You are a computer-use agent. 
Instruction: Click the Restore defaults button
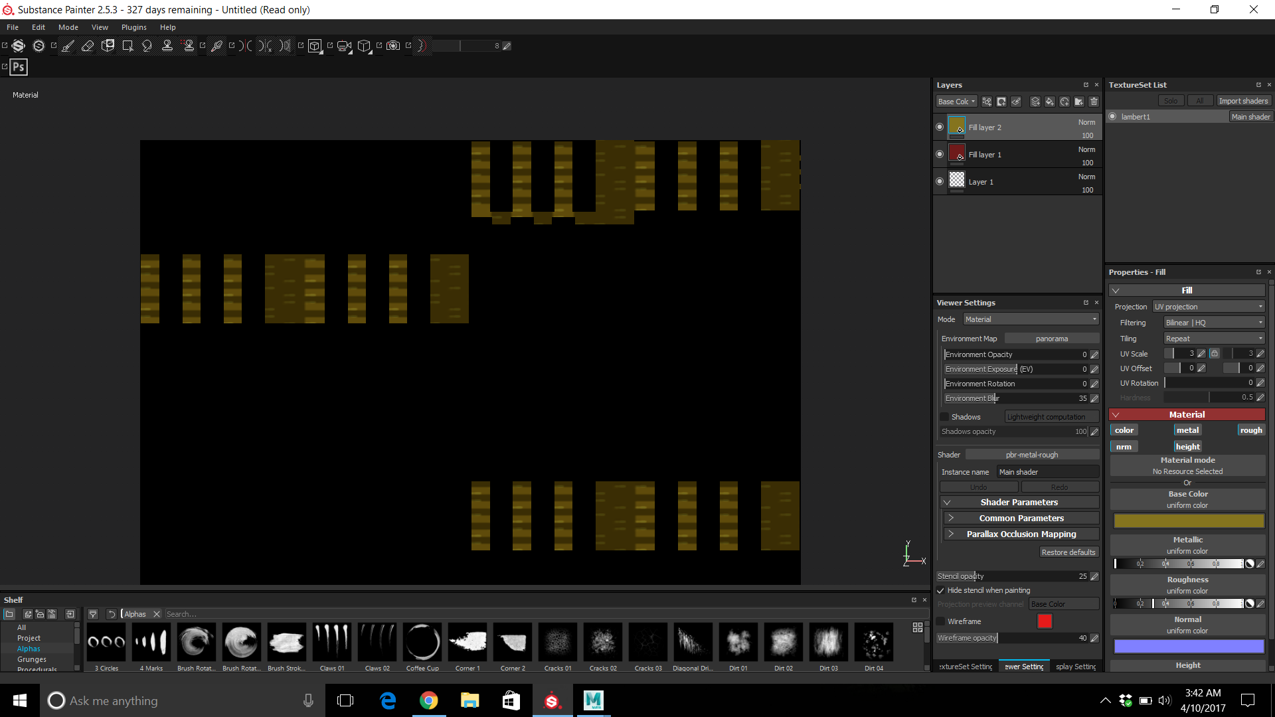[x=1068, y=552]
